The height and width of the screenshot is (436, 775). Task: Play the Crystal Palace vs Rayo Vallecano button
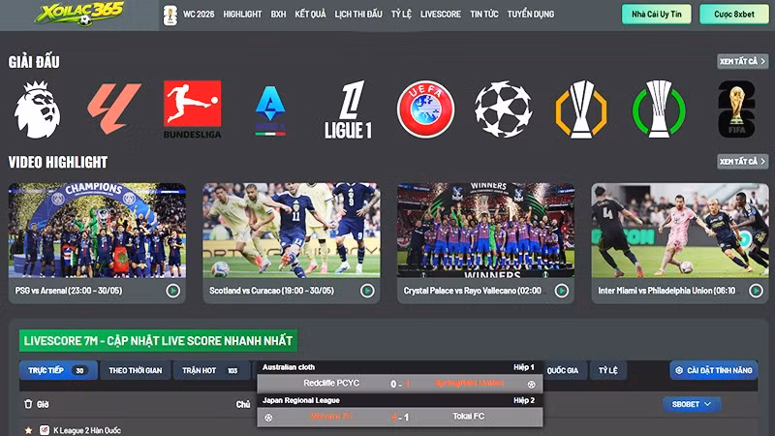click(562, 291)
